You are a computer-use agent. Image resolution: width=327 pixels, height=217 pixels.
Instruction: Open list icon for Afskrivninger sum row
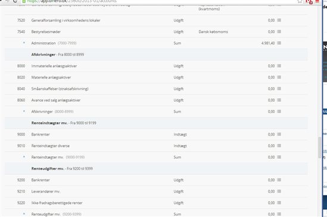pyautogui.click(x=279, y=111)
